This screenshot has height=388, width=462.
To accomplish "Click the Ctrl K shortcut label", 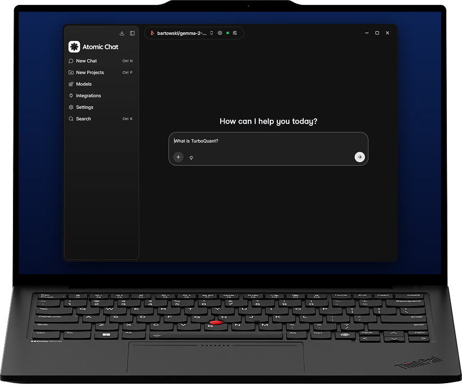I will pyautogui.click(x=128, y=119).
